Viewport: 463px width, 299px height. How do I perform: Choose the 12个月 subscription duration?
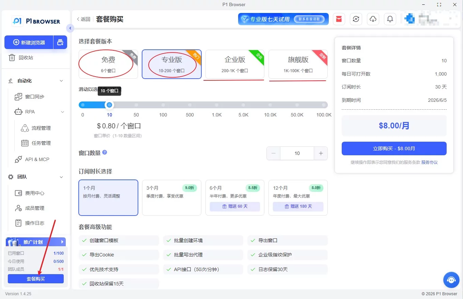pyautogui.click(x=298, y=198)
